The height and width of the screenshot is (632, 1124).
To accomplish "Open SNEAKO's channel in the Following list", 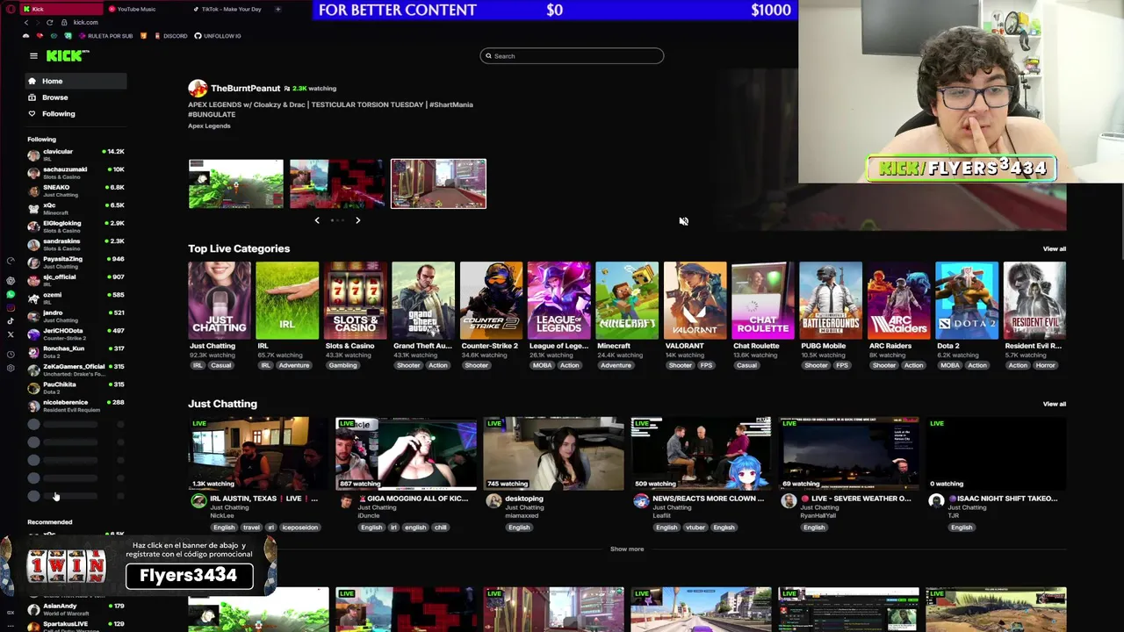I will click(x=76, y=190).
